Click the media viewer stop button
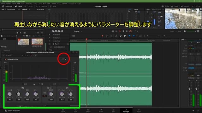 [17, 33]
